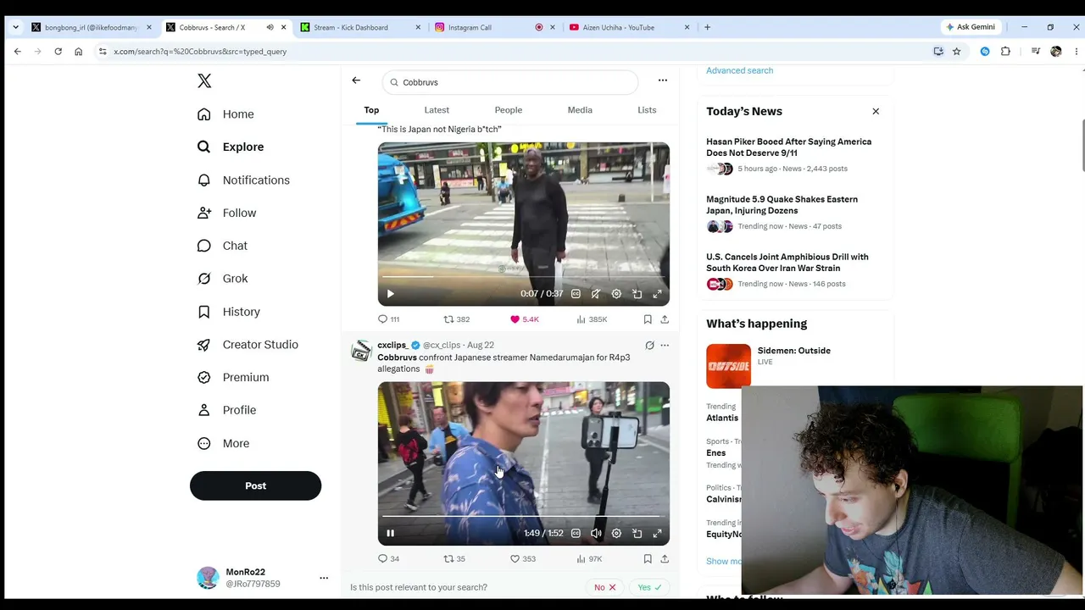Screen dimensions: 1085x610
Task: Seek along the 0:37 video progress bar
Action: (x=523, y=276)
